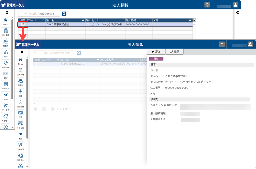
Task: Click 企業識別ＩＤ label in detail panel
Action: pyautogui.click(x=158, y=119)
